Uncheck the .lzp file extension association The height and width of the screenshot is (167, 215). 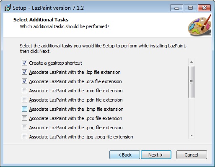[24, 72]
